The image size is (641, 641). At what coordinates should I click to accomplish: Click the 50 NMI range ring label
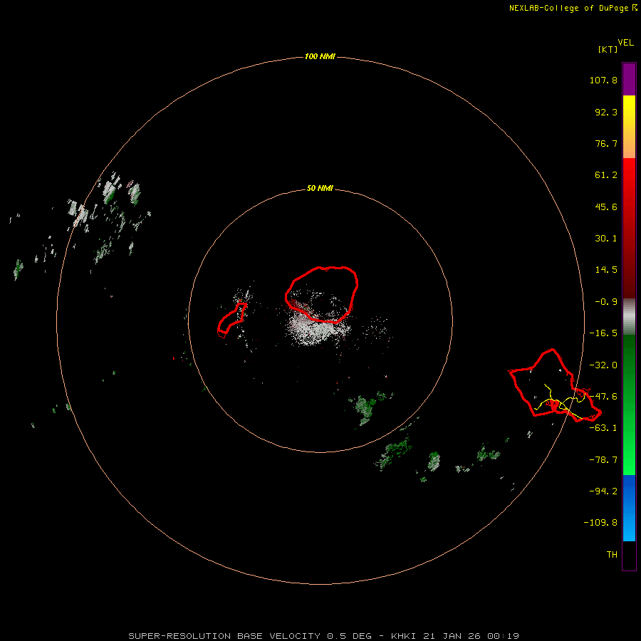(x=320, y=189)
